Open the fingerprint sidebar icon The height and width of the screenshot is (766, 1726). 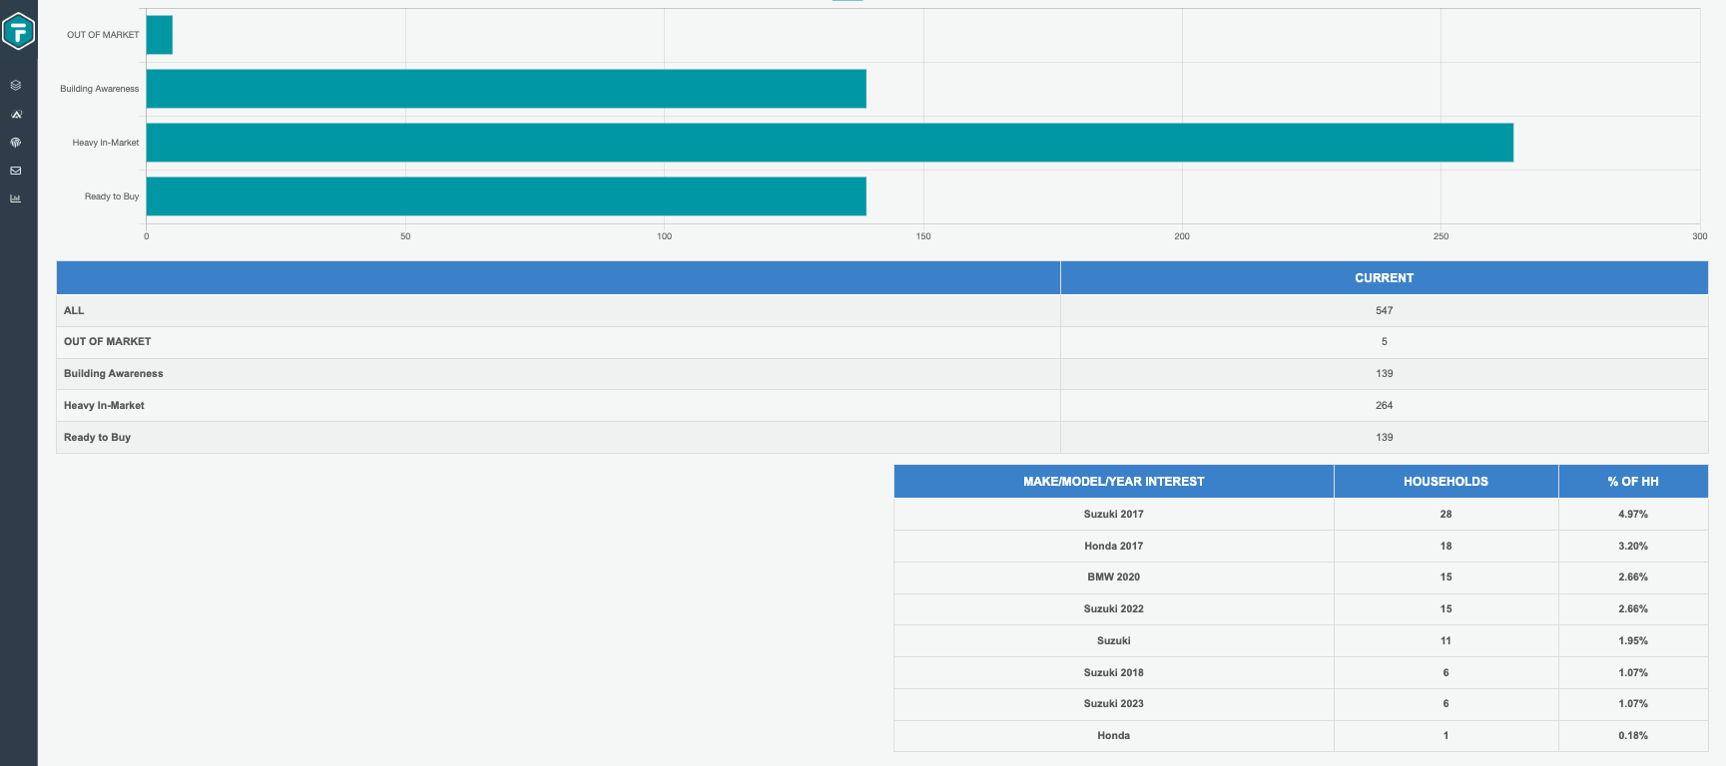(16, 143)
